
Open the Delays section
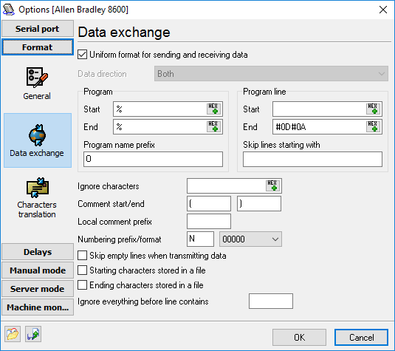[x=38, y=252]
